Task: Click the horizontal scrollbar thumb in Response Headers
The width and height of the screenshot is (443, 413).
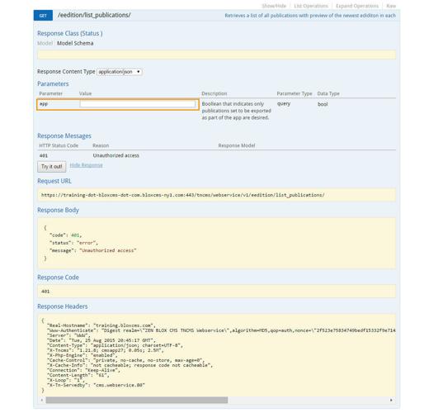Action: pyautogui.click(x=137, y=400)
